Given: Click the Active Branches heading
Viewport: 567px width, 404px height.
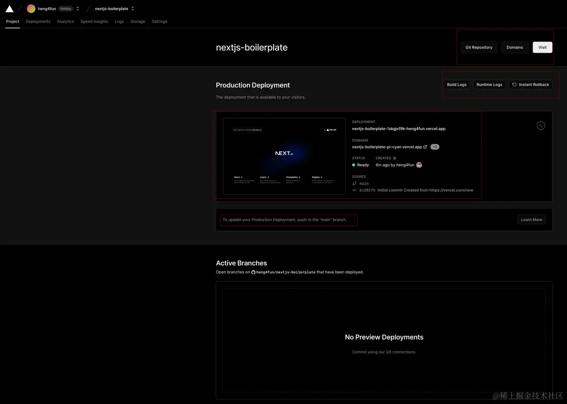Looking at the screenshot, I should [x=241, y=263].
